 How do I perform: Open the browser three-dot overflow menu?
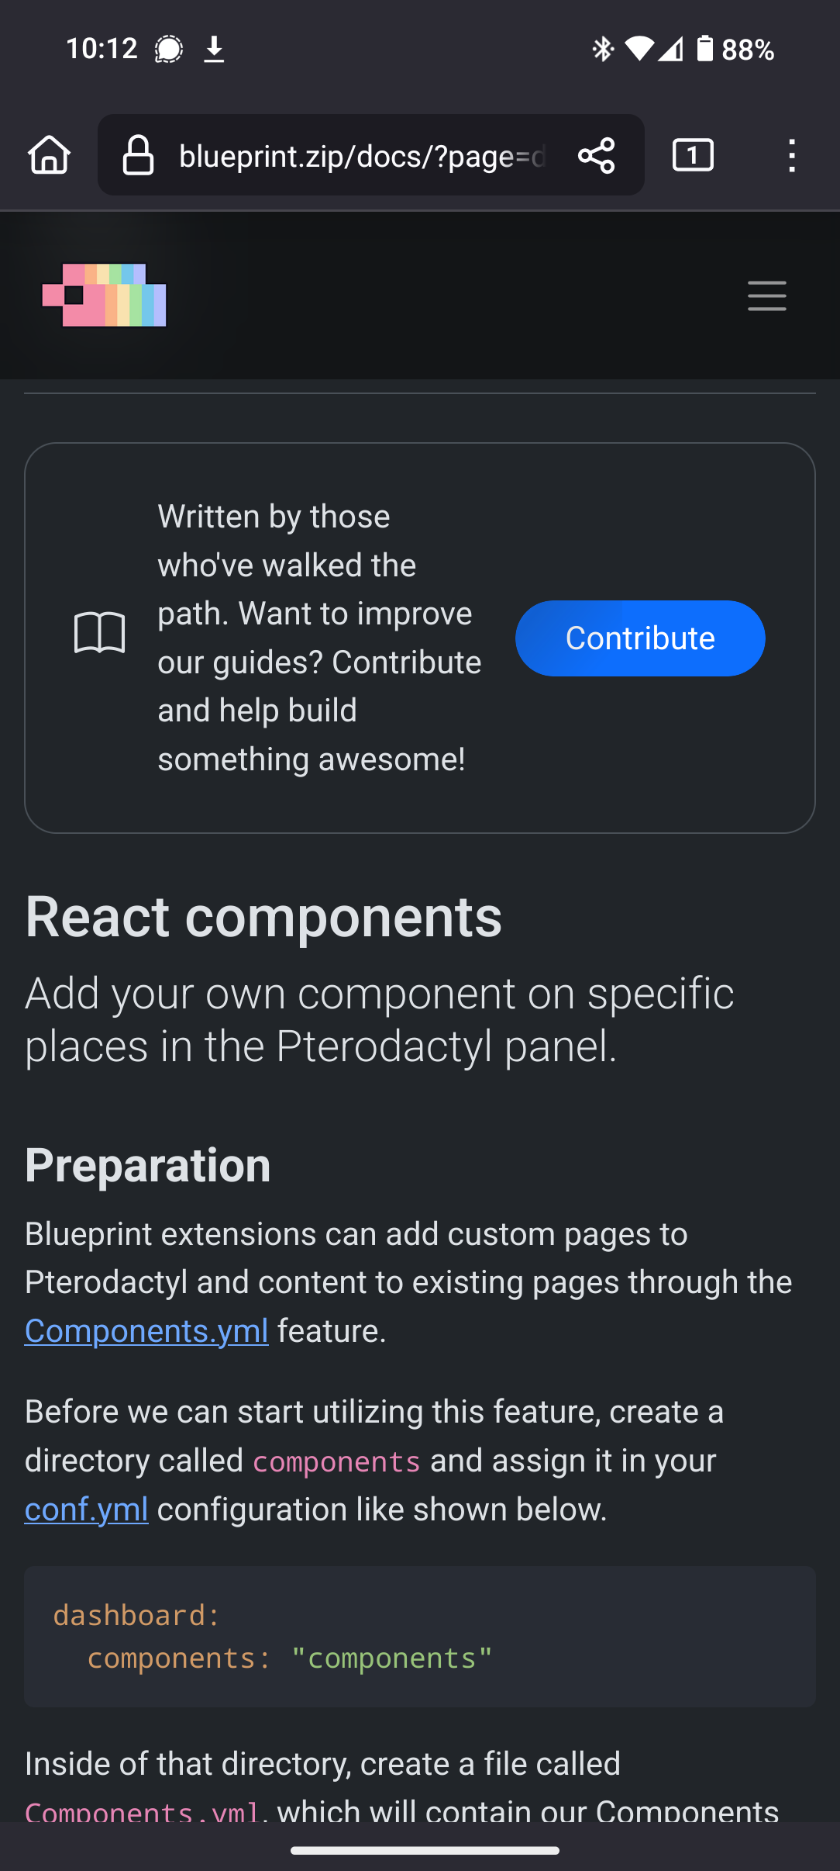pyautogui.click(x=791, y=156)
